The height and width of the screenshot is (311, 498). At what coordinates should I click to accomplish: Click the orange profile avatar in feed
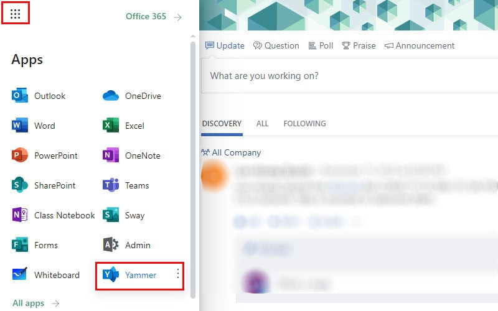pos(215,176)
